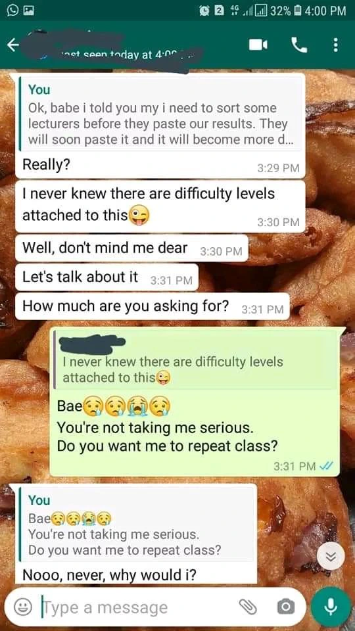The image size is (355, 631).
Task: Click the 'Type a message' input field
Action: pyautogui.click(x=137, y=607)
